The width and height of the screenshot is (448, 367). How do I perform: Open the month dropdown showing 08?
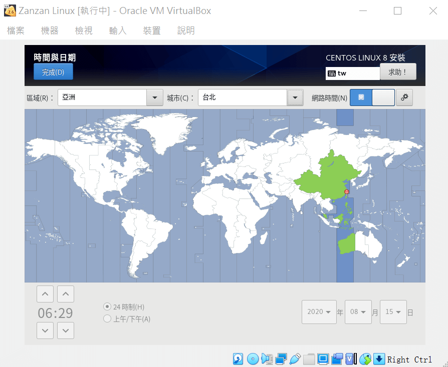click(358, 312)
